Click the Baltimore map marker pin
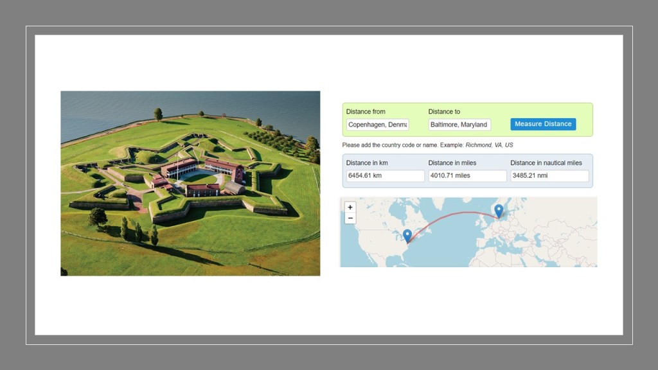This screenshot has width=658, height=370. click(x=407, y=236)
